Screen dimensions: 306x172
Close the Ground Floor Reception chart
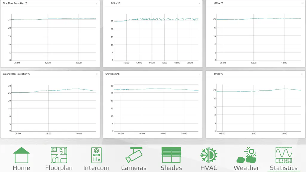coord(97,74)
